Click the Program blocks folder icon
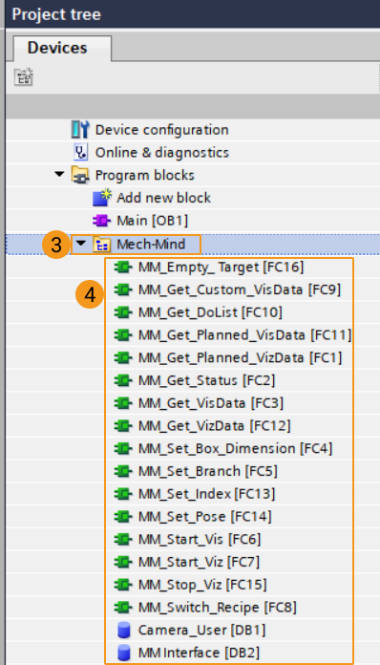This screenshot has width=380, height=665. [x=80, y=175]
